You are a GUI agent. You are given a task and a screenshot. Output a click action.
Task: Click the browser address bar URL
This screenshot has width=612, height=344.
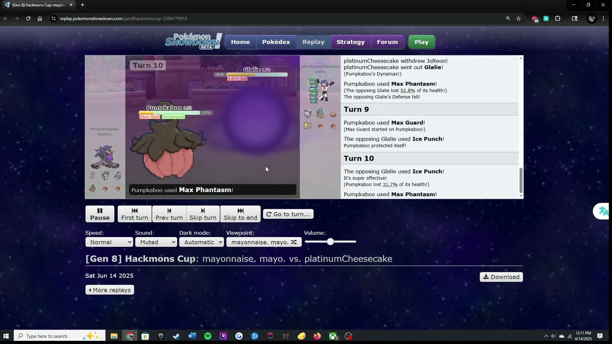tap(123, 19)
